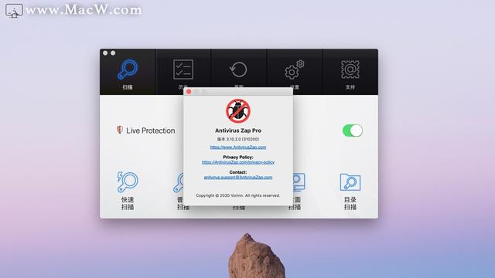The width and height of the screenshot is (495, 278).
Task: Click the Copyright 2020 Vorinn notice
Action: [x=238, y=195]
